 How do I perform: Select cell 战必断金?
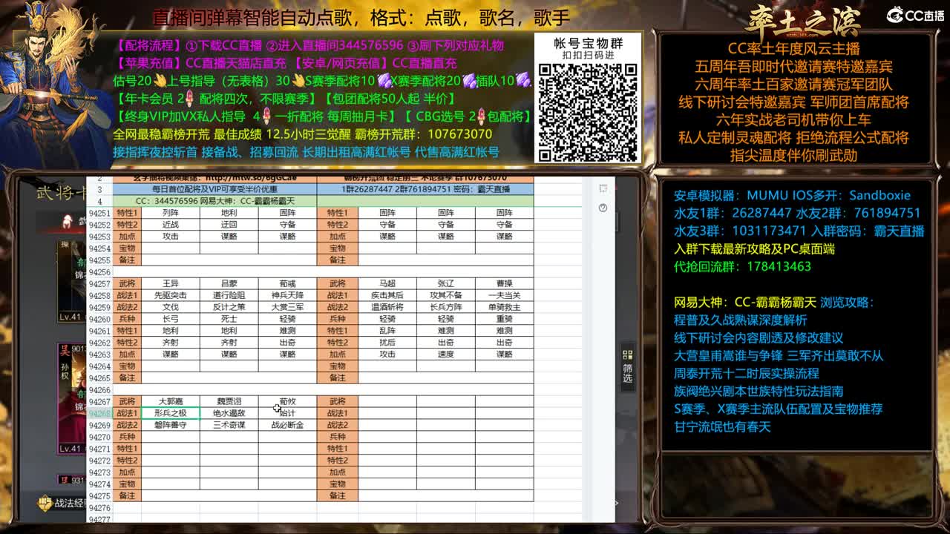click(288, 425)
